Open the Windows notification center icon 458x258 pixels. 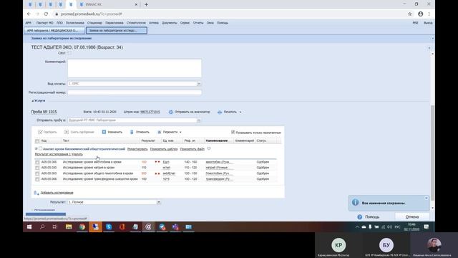(x=427, y=226)
